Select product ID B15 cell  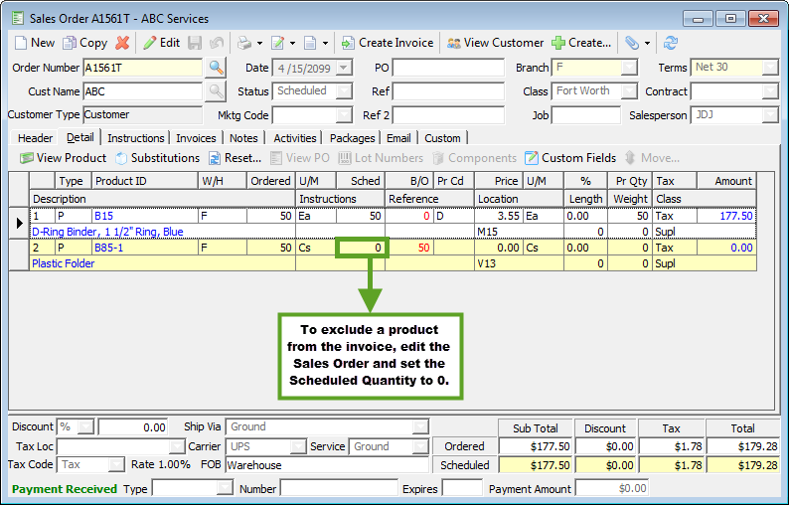[x=145, y=216]
